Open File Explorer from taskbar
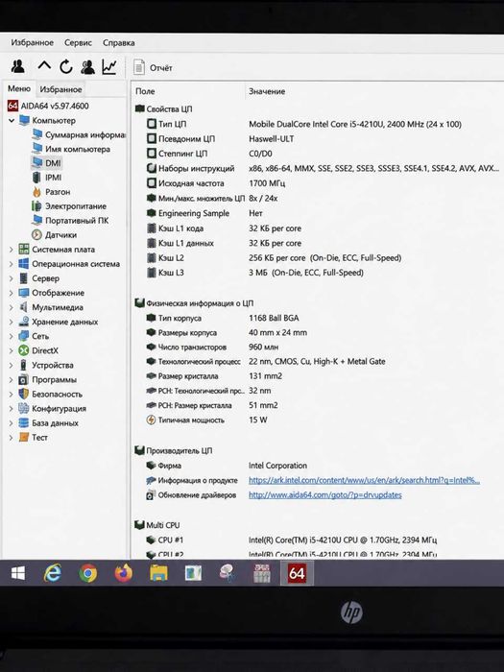This screenshot has height=672, width=504. click(x=158, y=573)
